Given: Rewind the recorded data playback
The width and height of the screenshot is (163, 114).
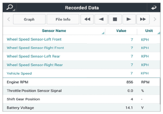Looking at the screenshot, I should pyautogui.click(x=87, y=19).
